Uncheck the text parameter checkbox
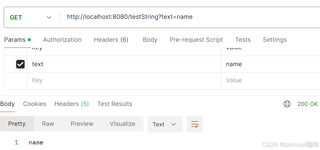320x150 pixels. pos(20,64)
